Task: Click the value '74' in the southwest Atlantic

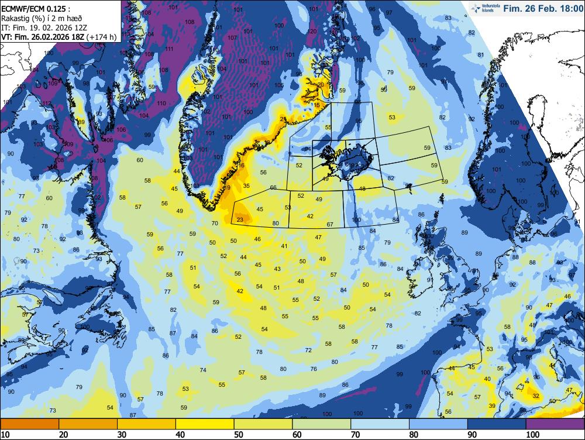Action: [203, 370]
